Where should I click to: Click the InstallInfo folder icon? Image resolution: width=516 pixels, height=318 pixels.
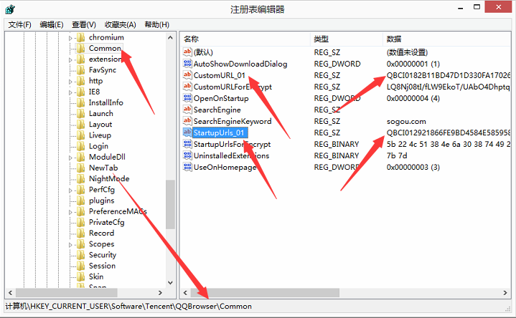click(80, 102)
